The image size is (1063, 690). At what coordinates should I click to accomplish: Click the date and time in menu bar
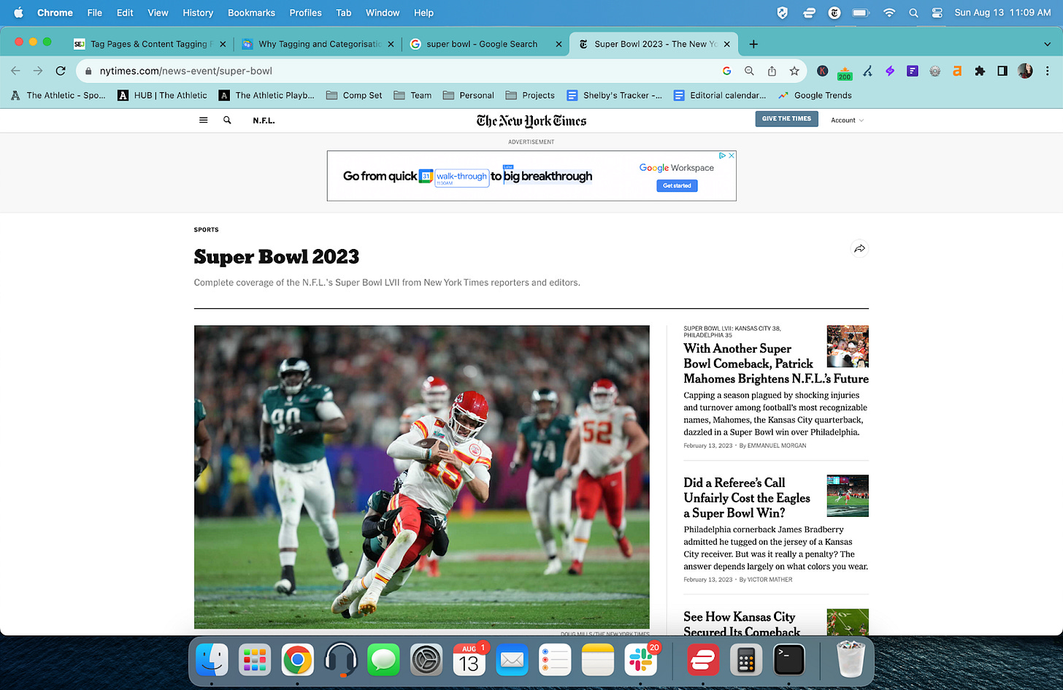(1002, 12)
